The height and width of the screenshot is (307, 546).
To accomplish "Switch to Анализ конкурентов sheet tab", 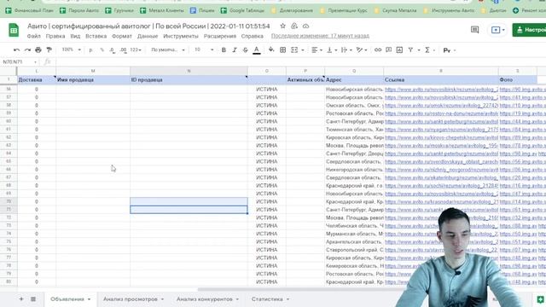I will 205,299.
